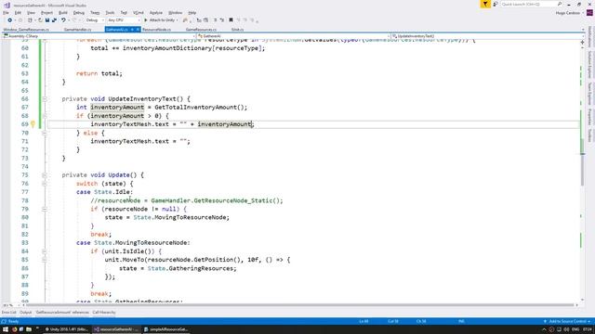Open the Tools menu
This screenshot has width=595, height=334.
[110, 13]
